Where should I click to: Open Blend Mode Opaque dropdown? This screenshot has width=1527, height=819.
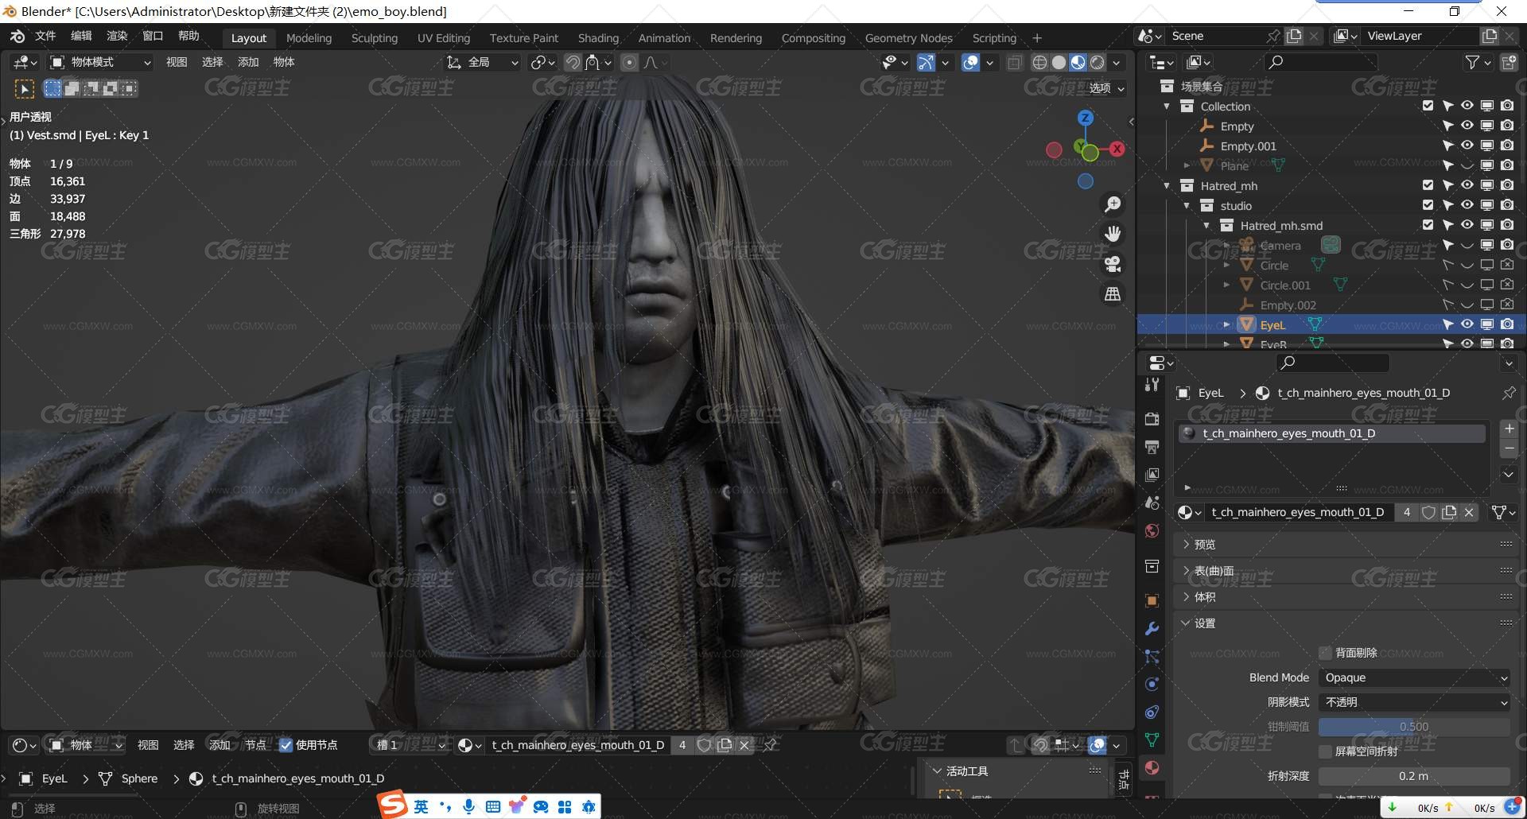1414,678
